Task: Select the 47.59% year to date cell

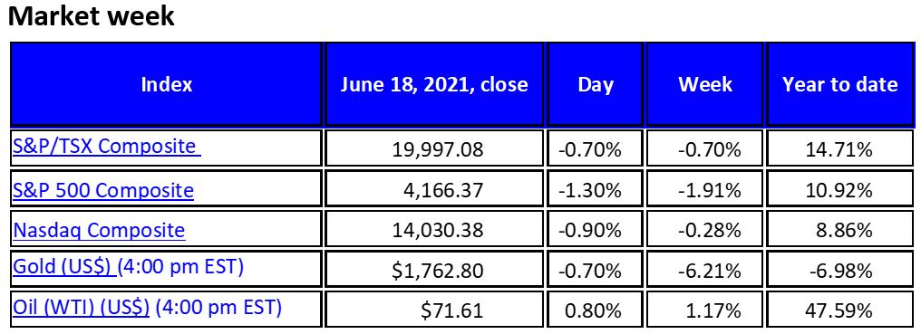Action: [x=840, y=310]
